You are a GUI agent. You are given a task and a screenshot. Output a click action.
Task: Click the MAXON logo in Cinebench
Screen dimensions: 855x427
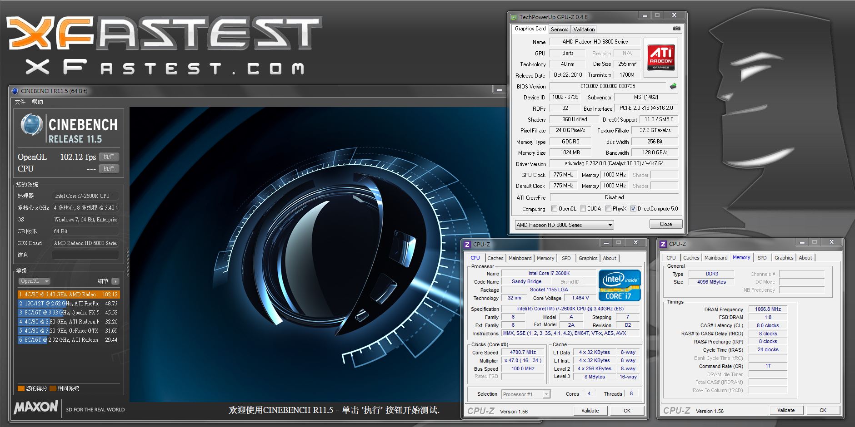[x=36, y=407]
